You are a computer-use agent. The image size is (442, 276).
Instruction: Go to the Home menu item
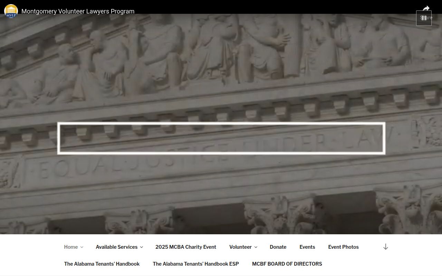(x=71, y=247)
